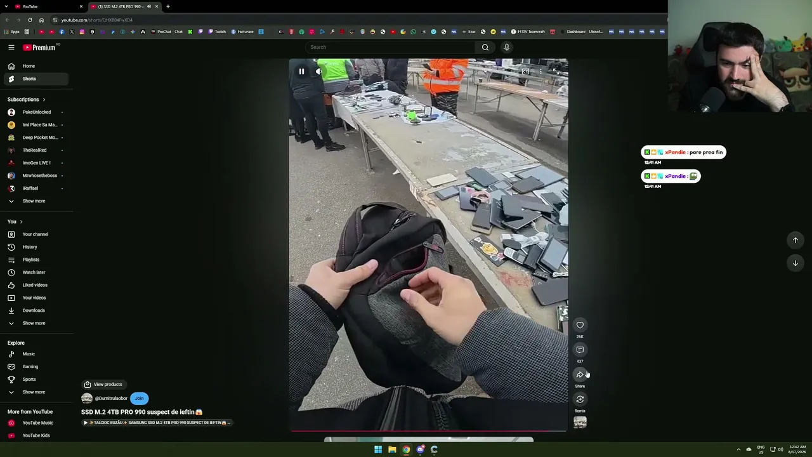Viewport: 812px width, 457px height.
Task: Open the @Dumitrulaobor channel
Action: [x=111, y=399]
